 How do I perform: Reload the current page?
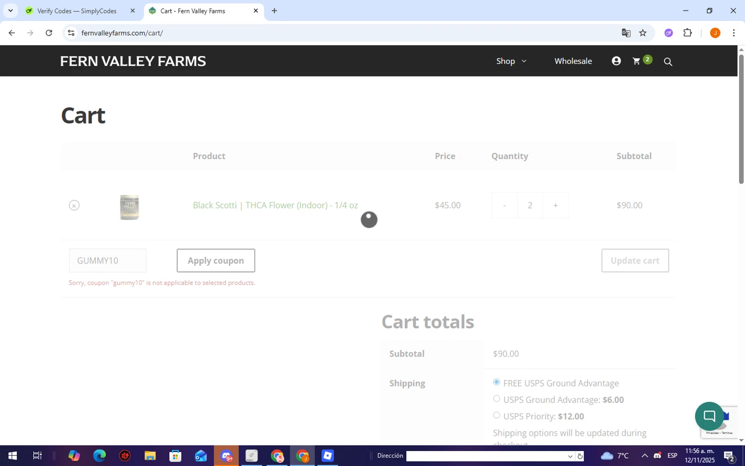(x=49, y=33)
